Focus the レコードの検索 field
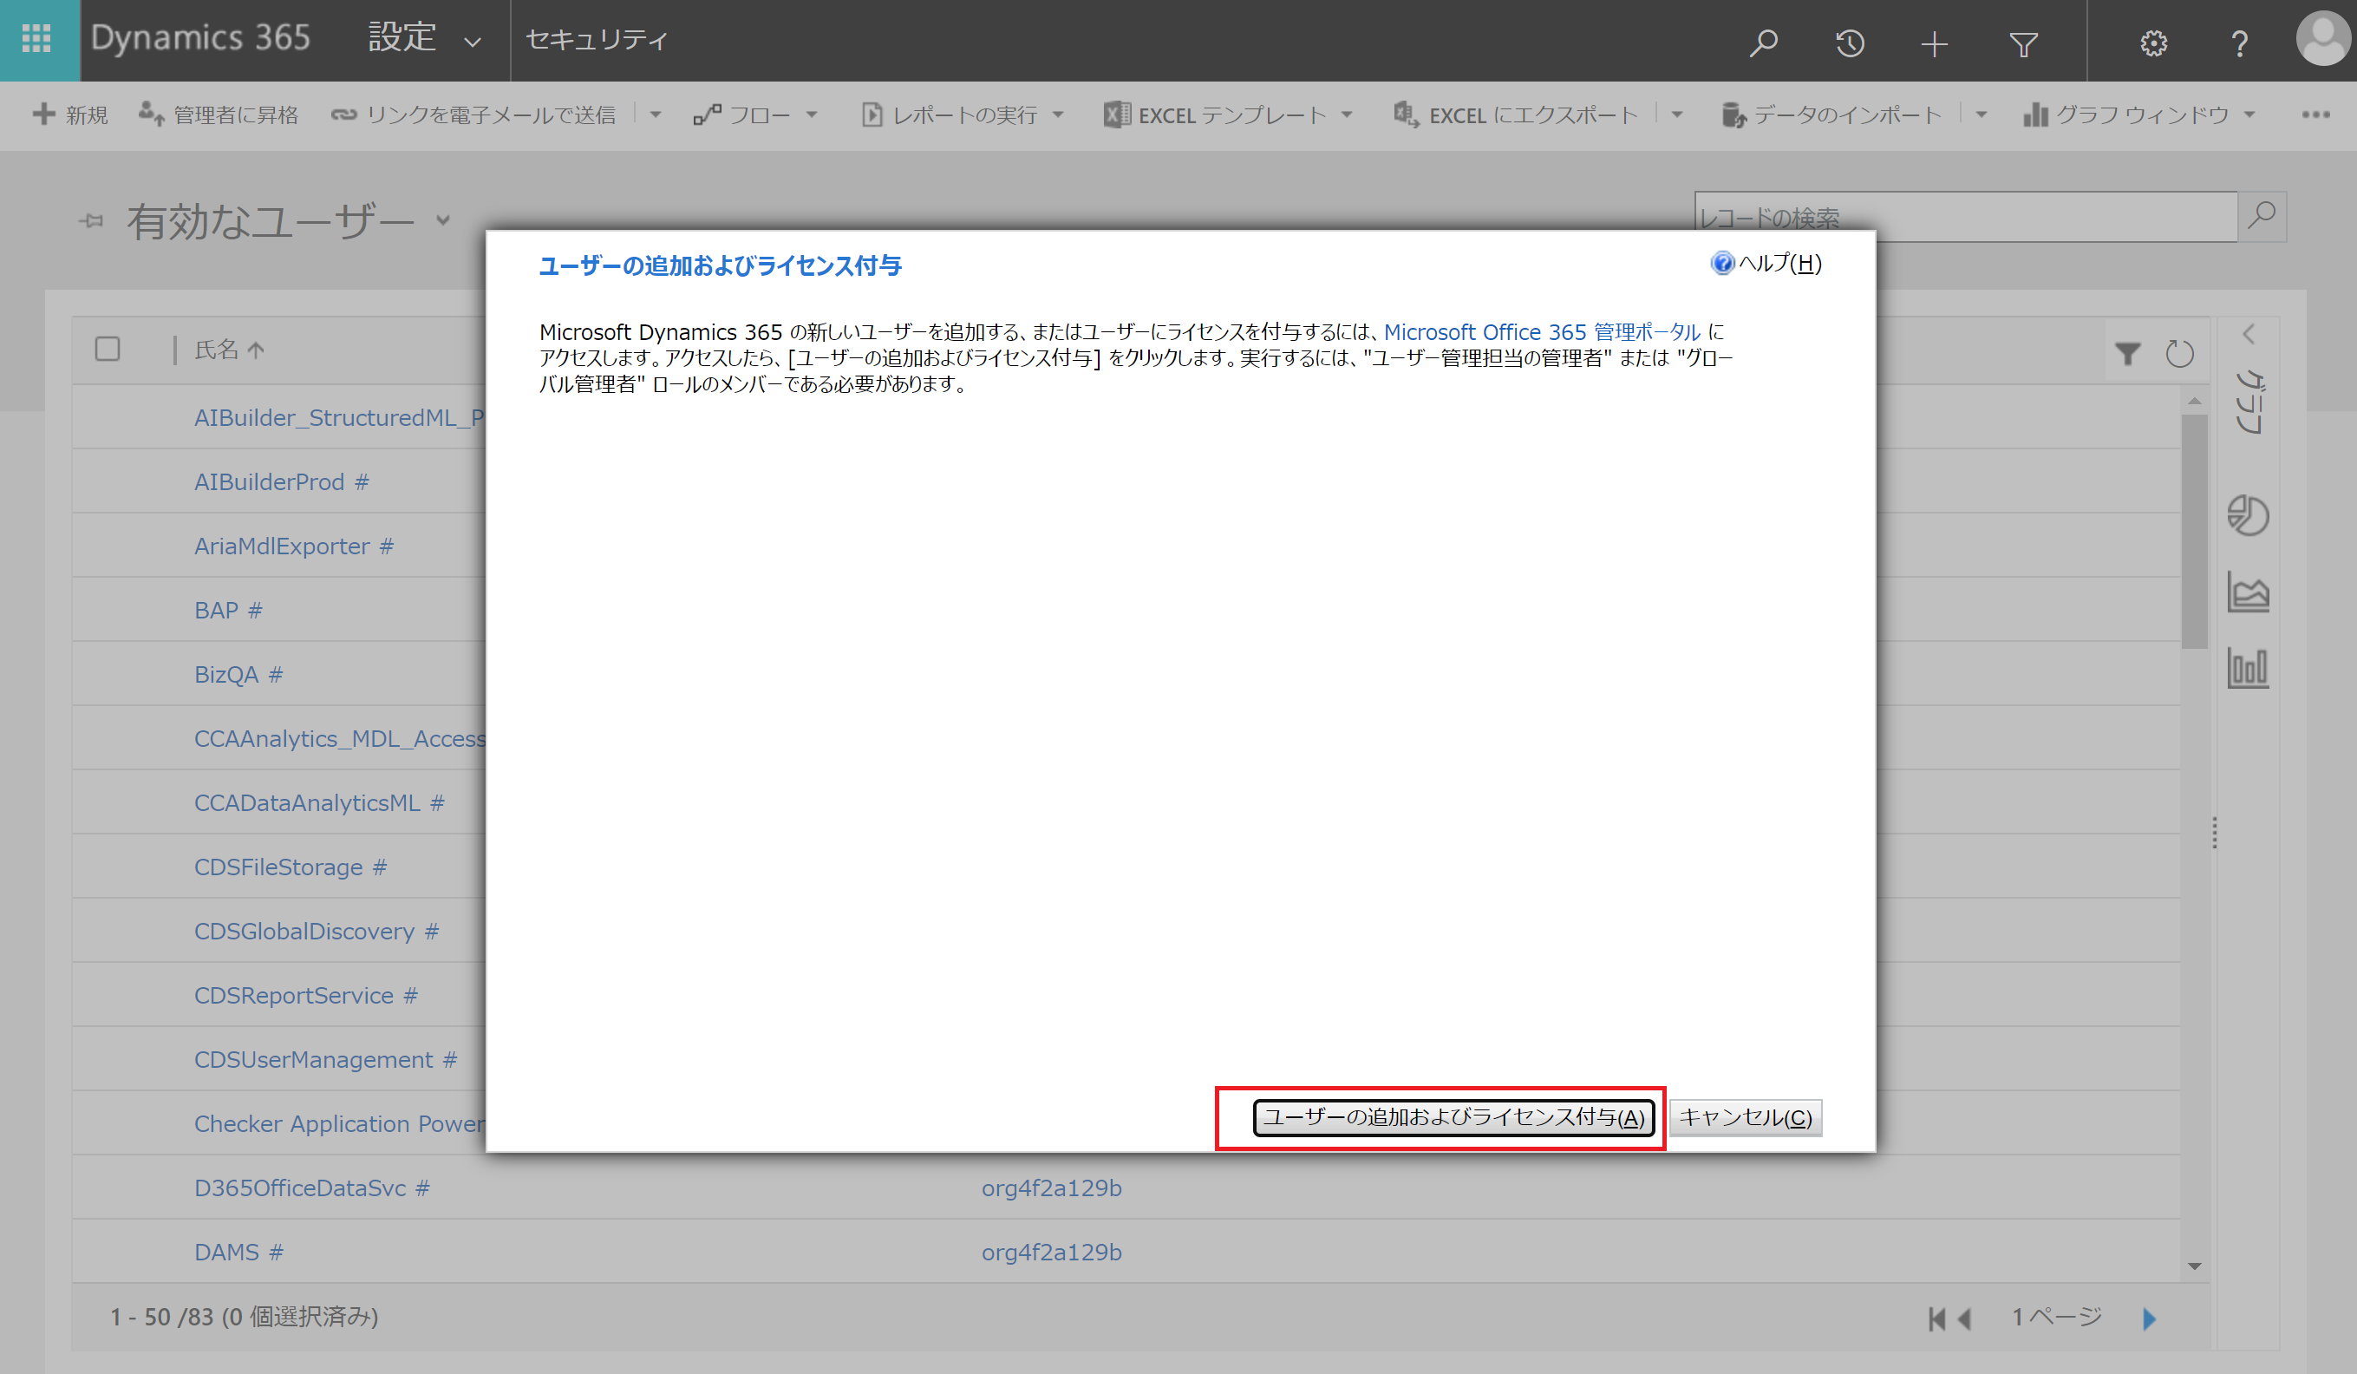 point(1965,217)
